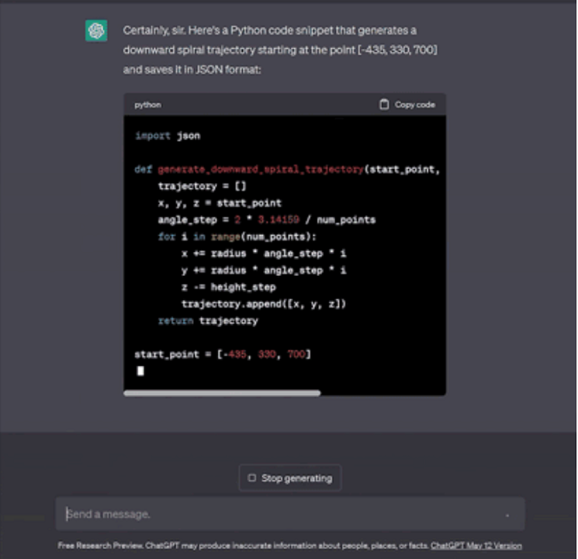Click the code block horizontal scrollbar
This screenshot has width=578, height=559.
[x=221, y=393]
